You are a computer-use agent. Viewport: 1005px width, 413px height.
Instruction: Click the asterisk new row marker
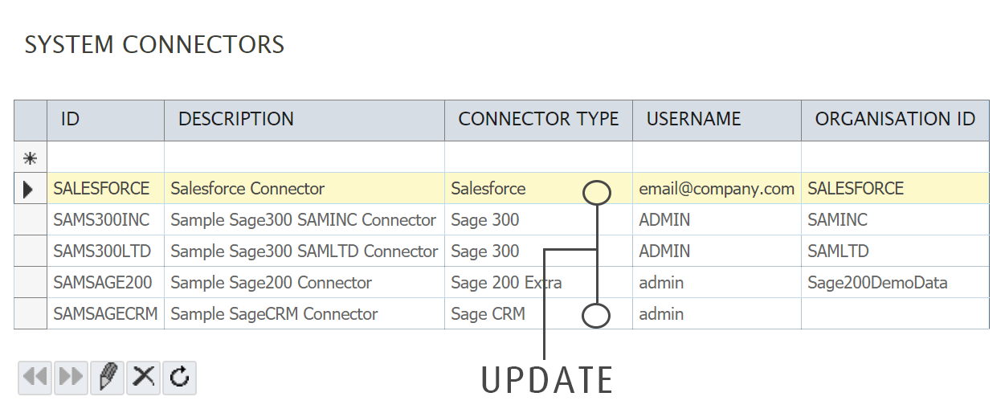[x=30, y=157]
